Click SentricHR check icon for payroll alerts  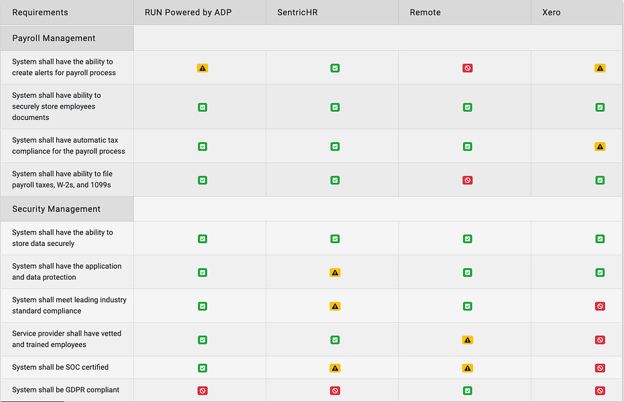335,68
